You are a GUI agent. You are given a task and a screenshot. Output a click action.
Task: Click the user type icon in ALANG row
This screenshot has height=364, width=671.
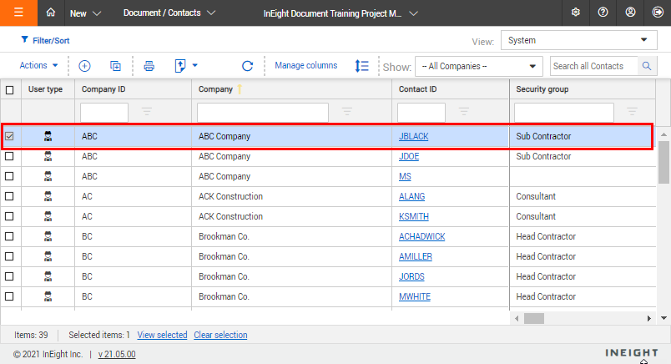pos(48,196)
